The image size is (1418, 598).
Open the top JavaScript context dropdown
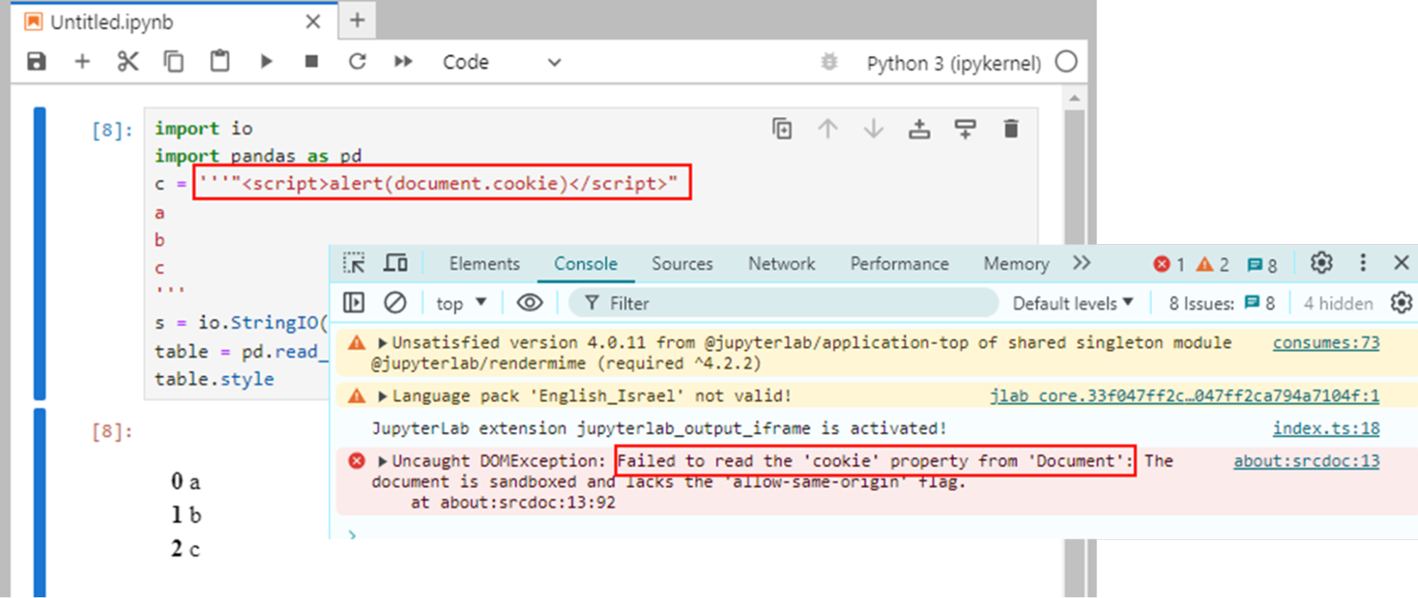click(461, 304)
